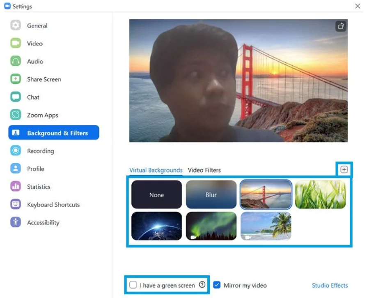Image resolution: width=376 pixels, height=298 pixels.
Task: Click the Share Screen icon
Action: 16,79
